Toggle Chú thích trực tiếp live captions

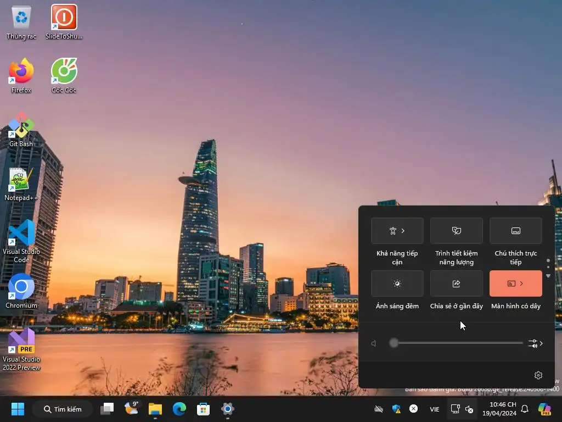516,231
